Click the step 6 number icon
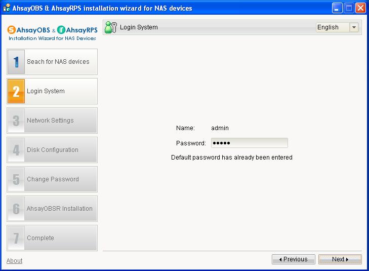Image resolution: width=369 pixels, height=271 pixels. tap(16, 209)
